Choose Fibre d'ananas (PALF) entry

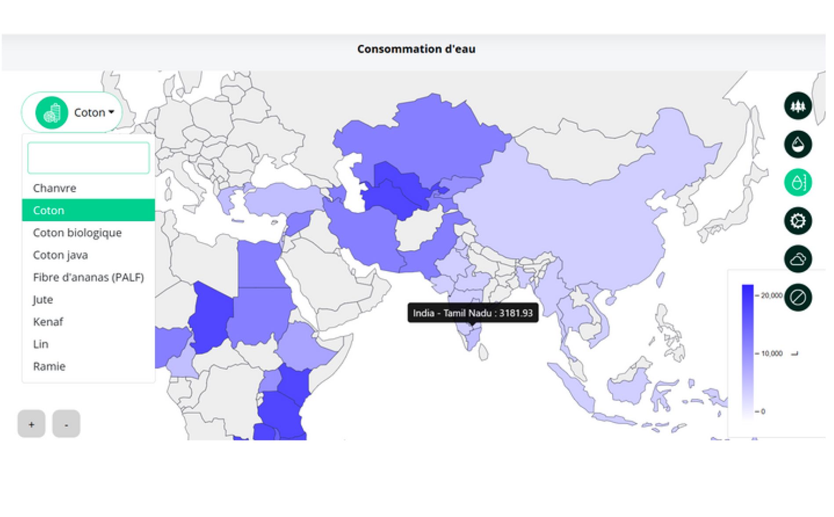point(88,277)
